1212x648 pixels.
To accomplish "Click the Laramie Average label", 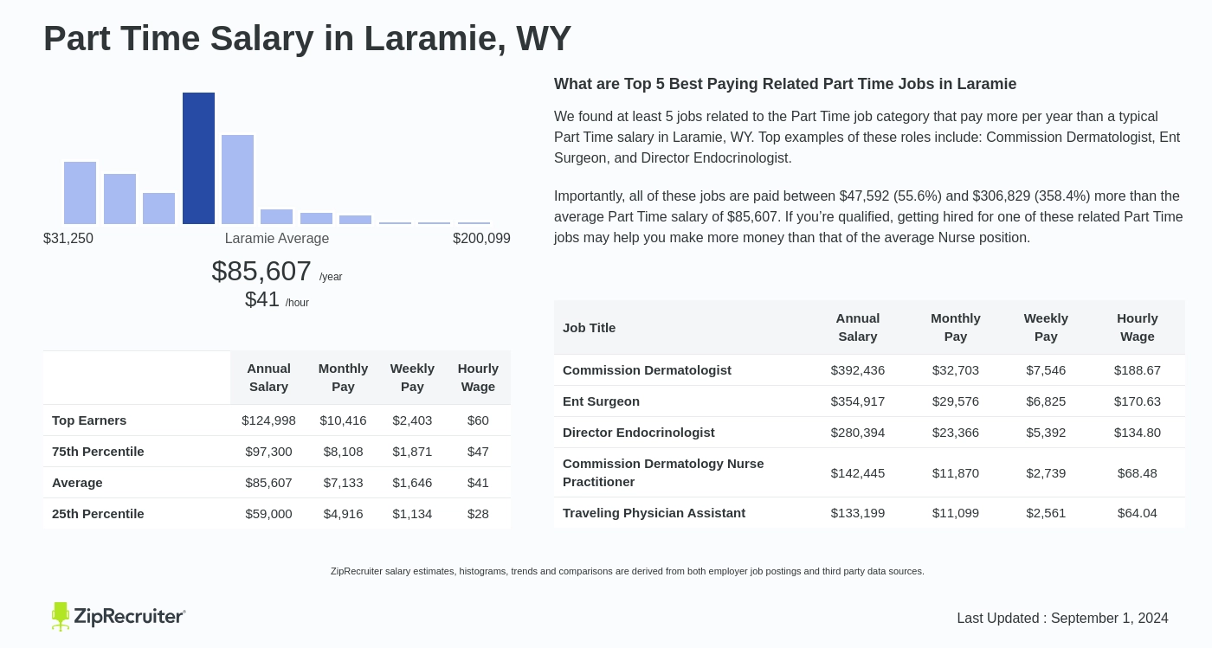I will point(277,238).
